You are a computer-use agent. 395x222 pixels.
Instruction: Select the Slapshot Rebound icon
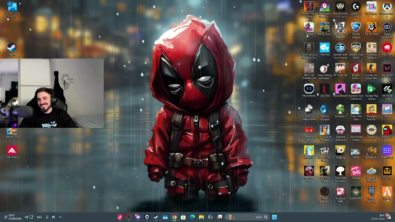[x=340, y=133]
